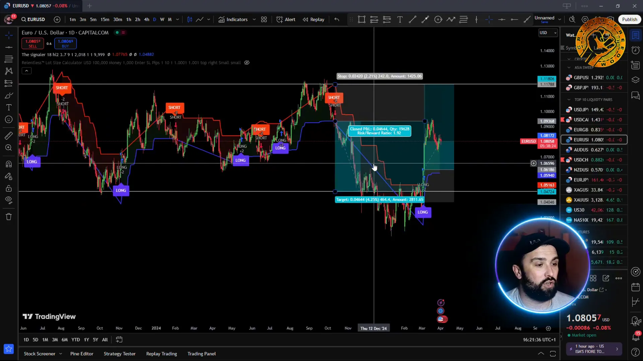Select the brush tool in left sidebar

tap(9, 96)
